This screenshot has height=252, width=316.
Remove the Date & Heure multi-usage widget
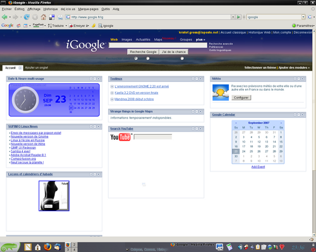tap(99, 79)
